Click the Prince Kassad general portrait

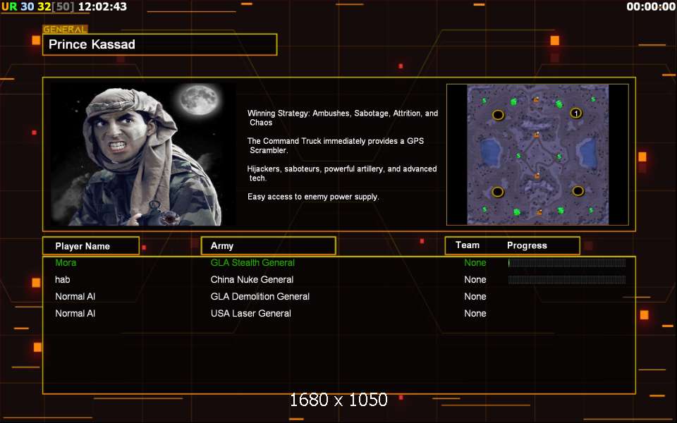coord(143,154)
